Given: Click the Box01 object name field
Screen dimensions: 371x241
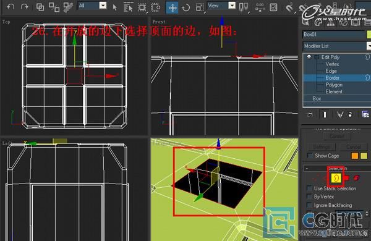Looking at the screenshot, I should tap(334, 35).
